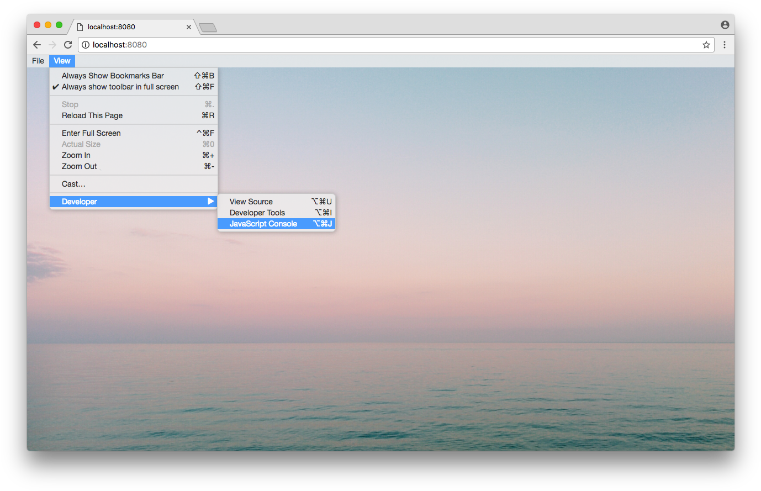Click the yellow minimize window button
This screenshot has width=761, height=491.
pos(48,25)
